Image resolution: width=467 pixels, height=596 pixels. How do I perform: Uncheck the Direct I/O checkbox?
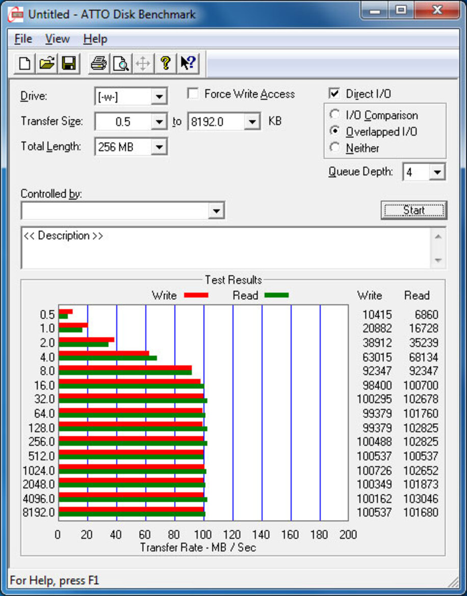(x=334, y=93)
